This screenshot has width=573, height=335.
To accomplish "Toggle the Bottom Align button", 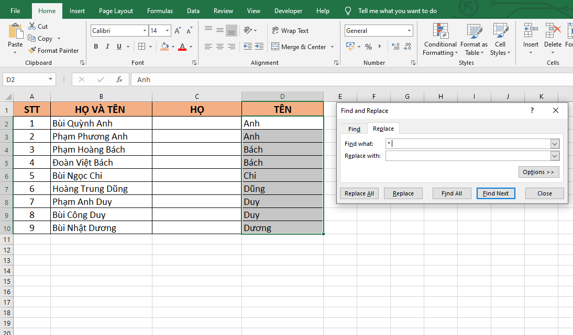I will click(231, 31).
